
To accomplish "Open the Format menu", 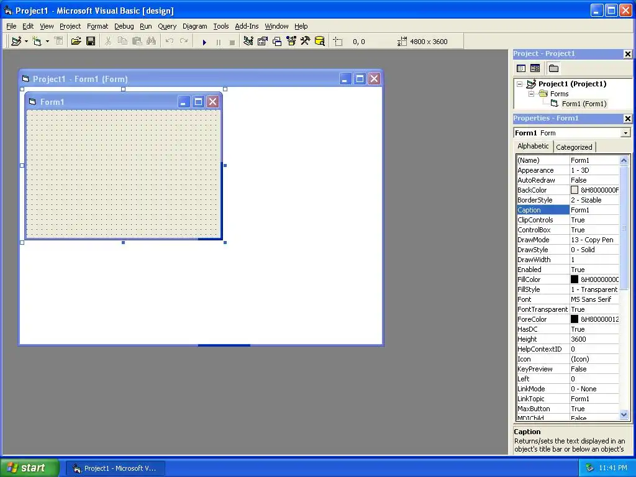I will click(x=98, y=26).
